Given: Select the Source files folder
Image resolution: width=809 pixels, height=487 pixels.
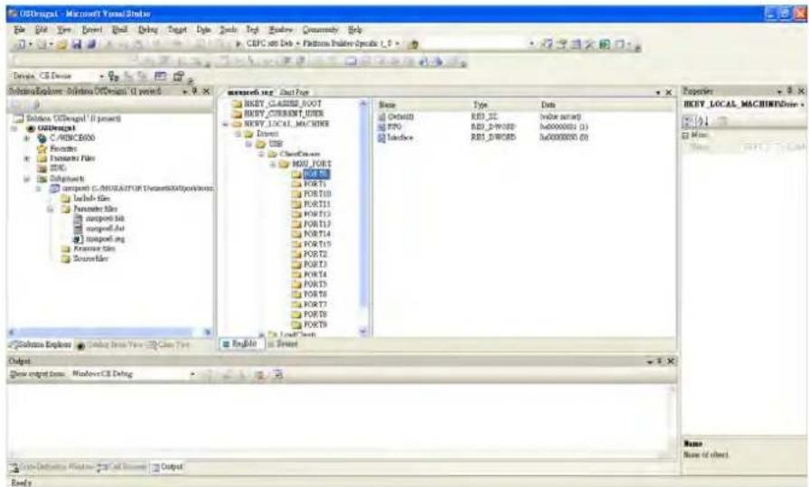Looking at the screenshot, I should [x=90, y=258].
